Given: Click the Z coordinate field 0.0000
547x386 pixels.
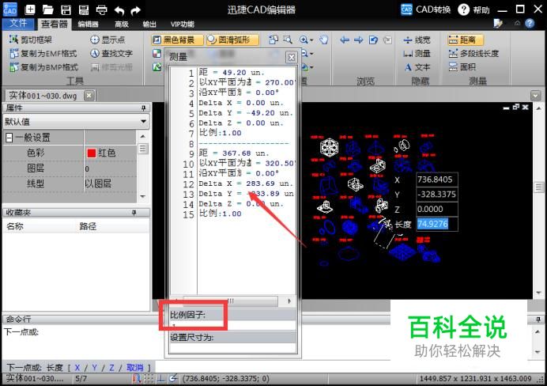Looking at the screenshot, I should click(x=437, y=209).
